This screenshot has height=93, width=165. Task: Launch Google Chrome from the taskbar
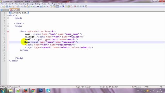tap(33, 91)
